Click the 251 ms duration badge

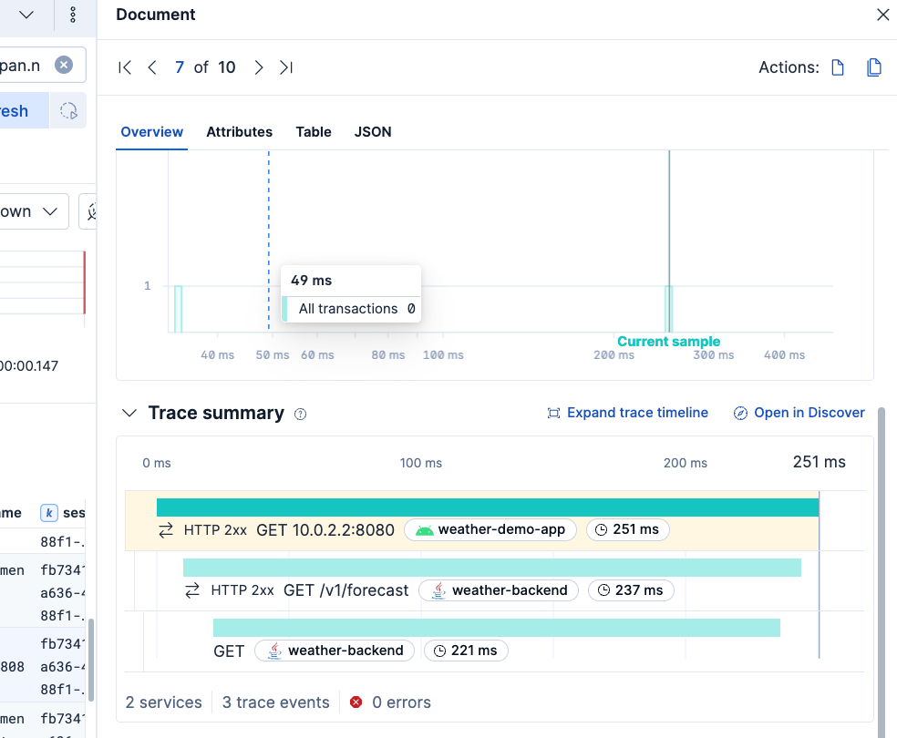click(627, 530)
